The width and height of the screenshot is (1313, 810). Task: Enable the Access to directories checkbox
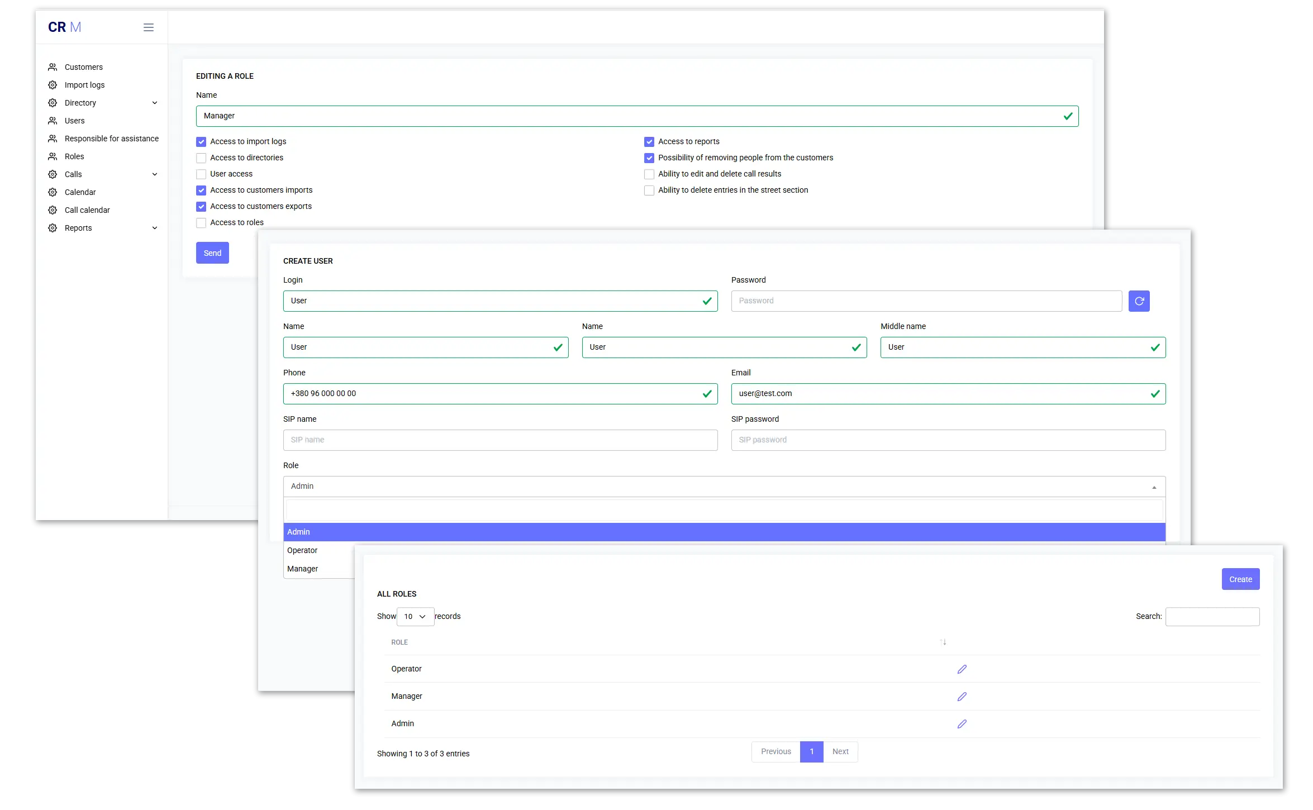(x=201, y=158)
